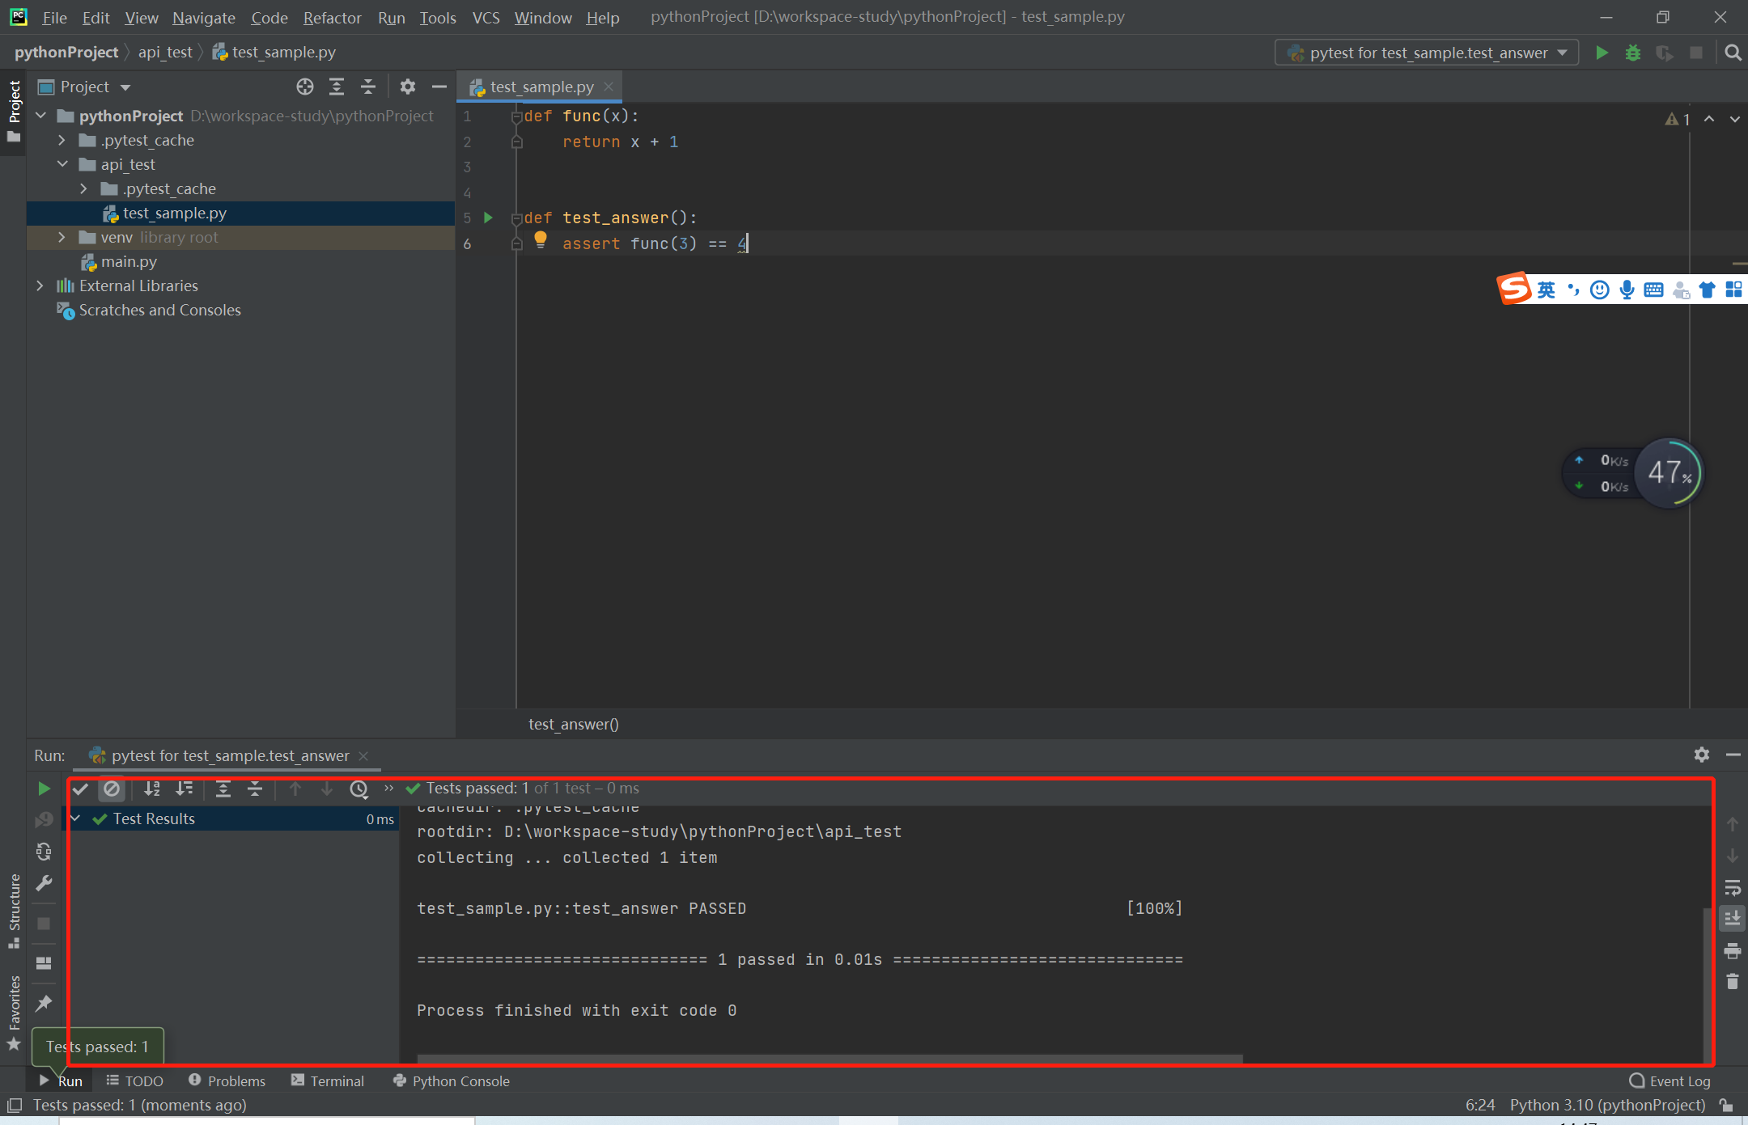Click Python 3.10 interpreter in status bar
The width and height of the screenshot is (1748, 1125).
point(1607,1105)
